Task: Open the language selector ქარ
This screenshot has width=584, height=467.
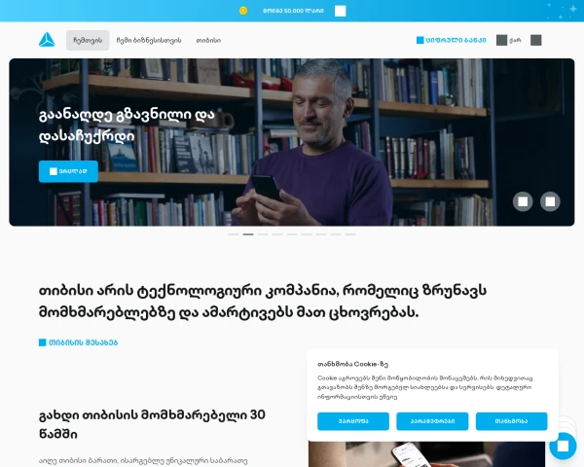Action: [509, 40]
